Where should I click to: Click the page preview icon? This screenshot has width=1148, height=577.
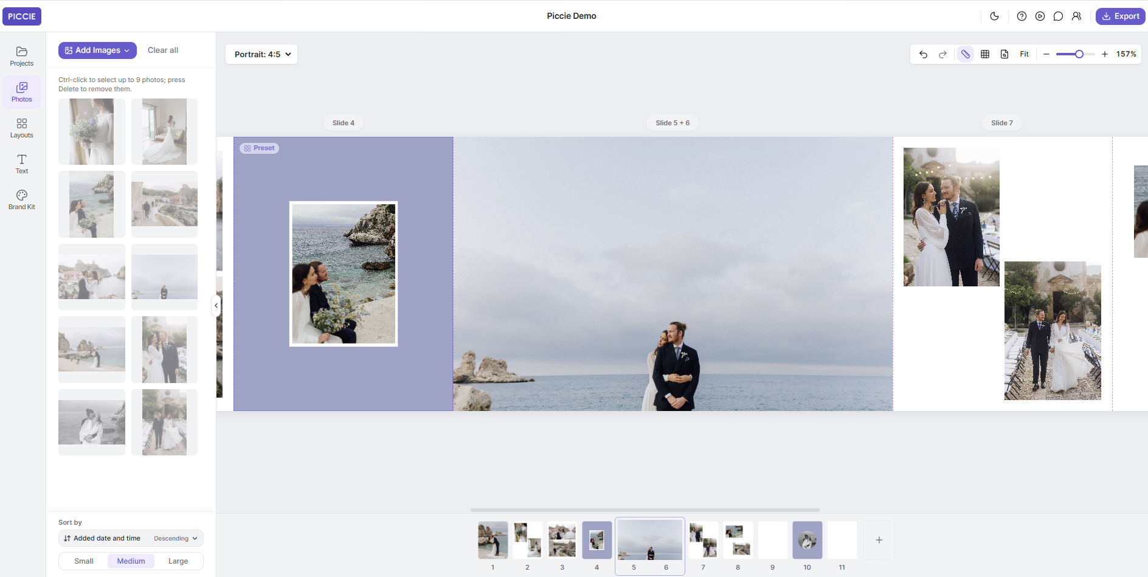coord(1005,54)
